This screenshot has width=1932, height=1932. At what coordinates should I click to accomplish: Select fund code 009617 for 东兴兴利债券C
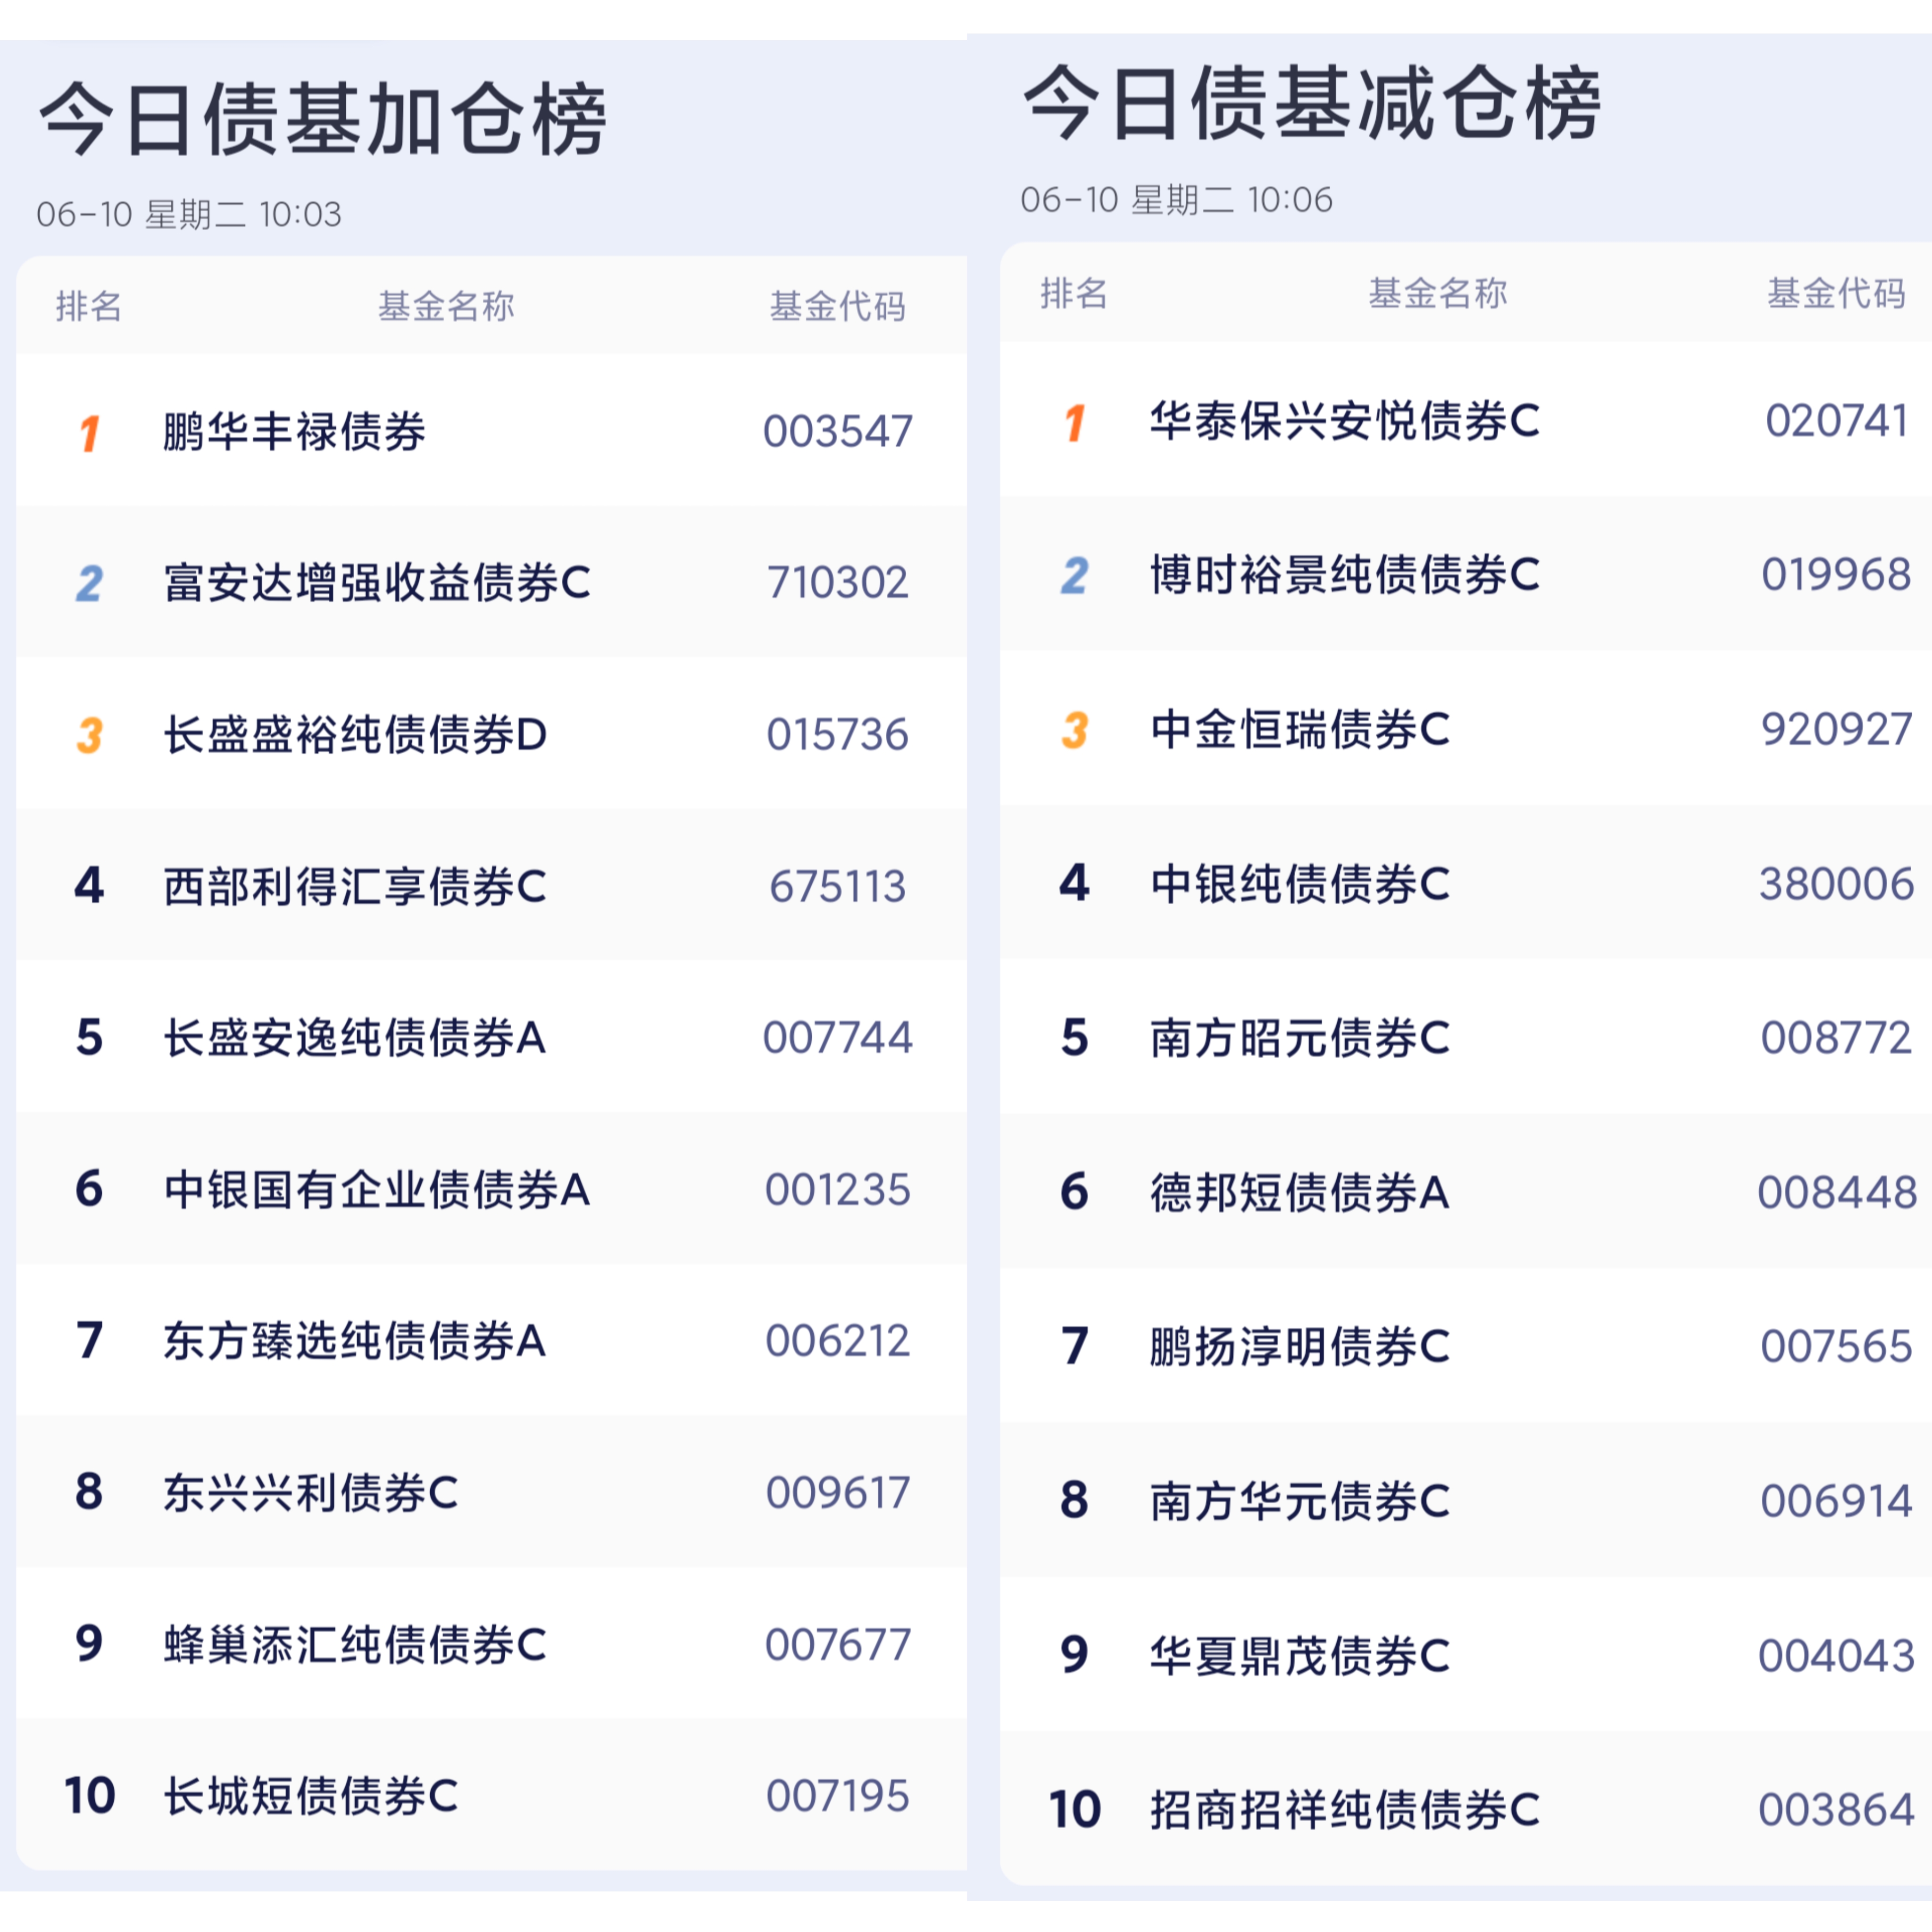838,1493
